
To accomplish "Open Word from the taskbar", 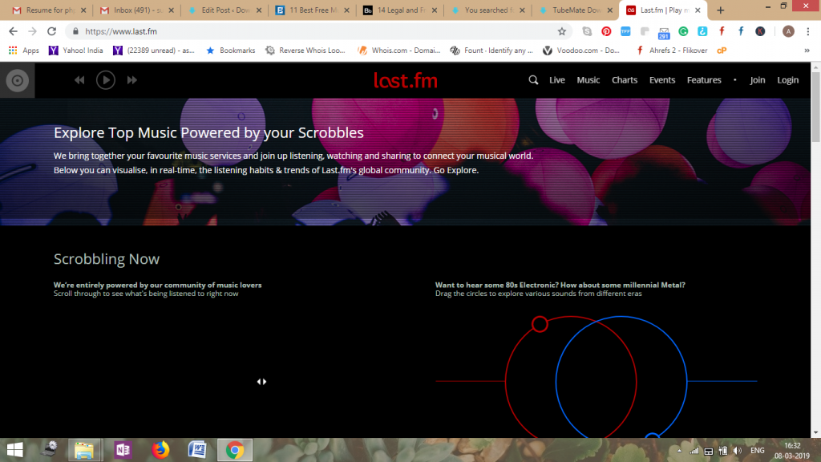I will (x=197, y=450).
